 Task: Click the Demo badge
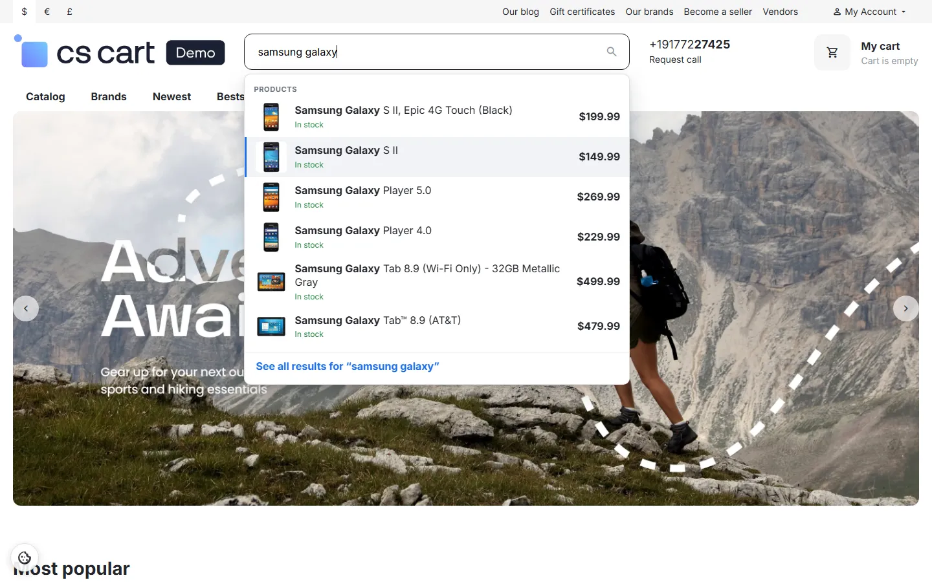pos(195,52)
